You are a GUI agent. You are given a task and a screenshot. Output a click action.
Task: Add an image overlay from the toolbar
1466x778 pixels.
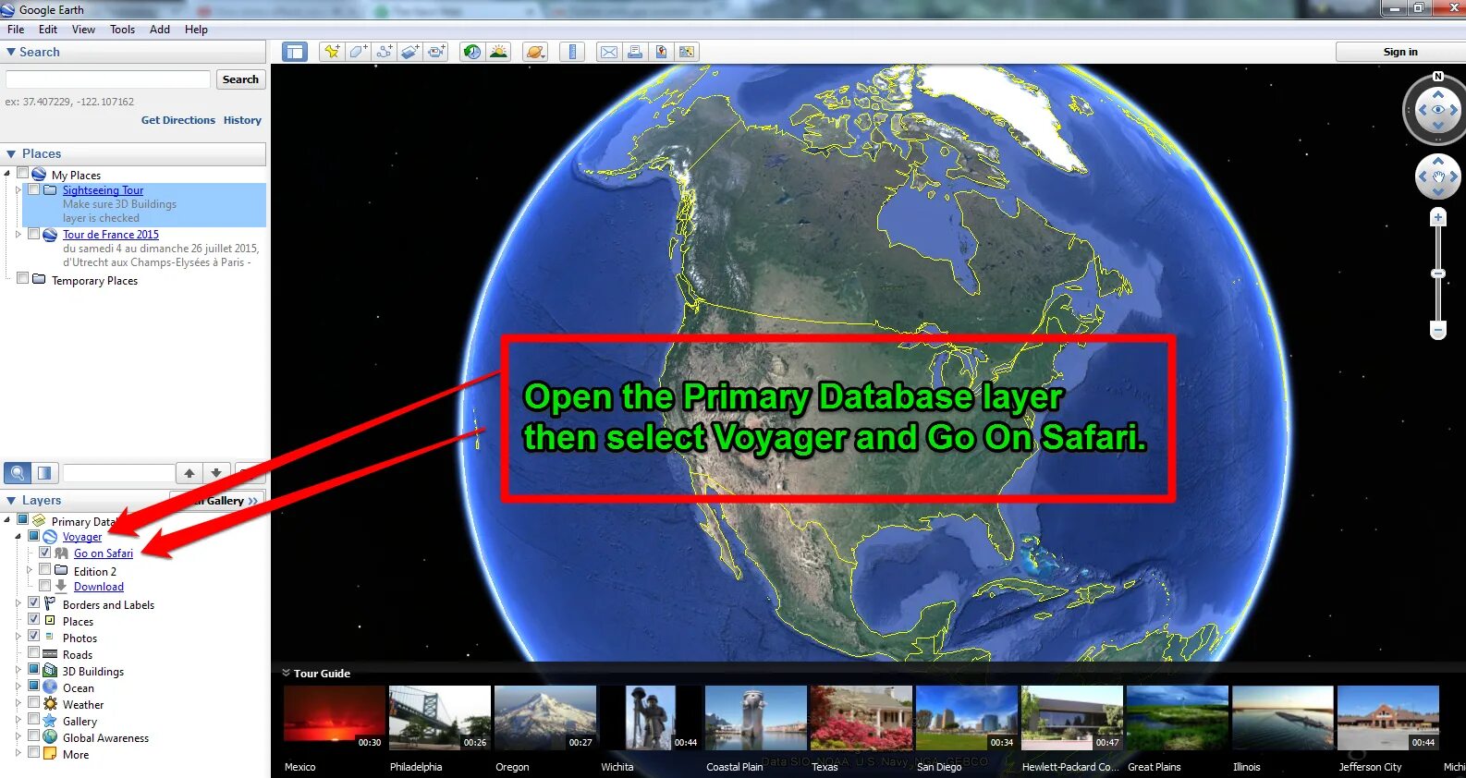pyautogui.click(x=410, y=52)
